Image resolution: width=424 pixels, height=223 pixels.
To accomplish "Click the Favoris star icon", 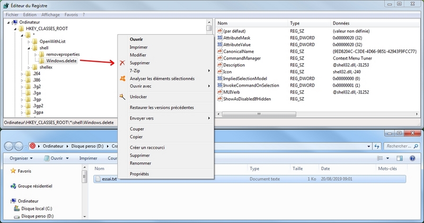I will pos(13,171).
